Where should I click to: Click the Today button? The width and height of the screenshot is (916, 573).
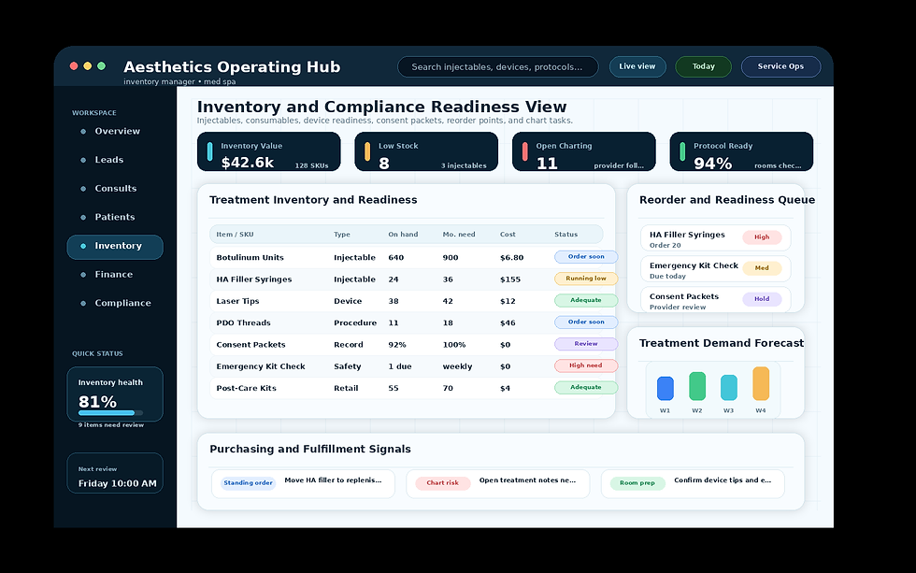pyautogui.click(x=703, y=66)
